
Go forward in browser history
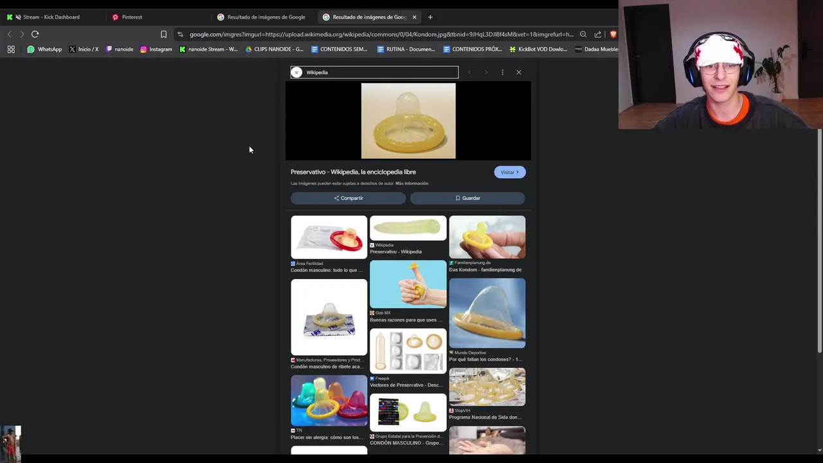pyautogui.click(x=22, y=34)
